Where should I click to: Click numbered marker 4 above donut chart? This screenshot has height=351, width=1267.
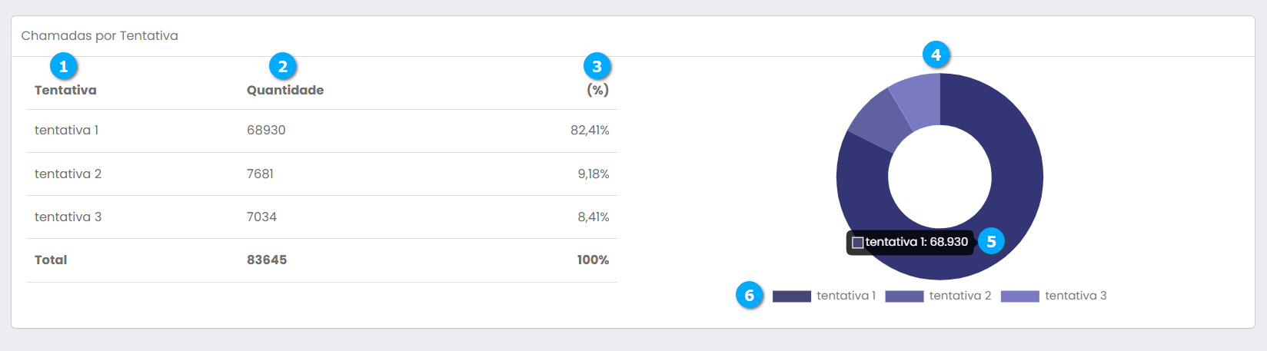[x=936, y=55]
